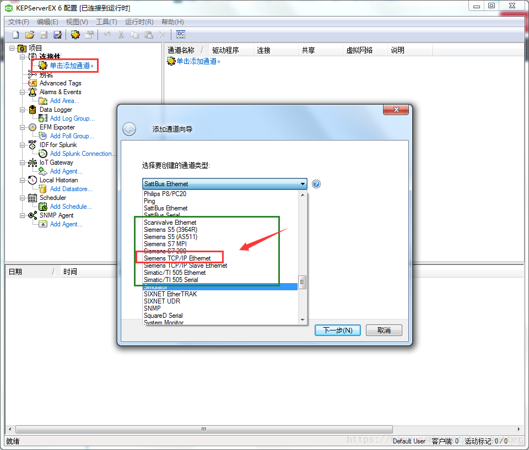Open project using folder toolbar icon

[30, 35]
